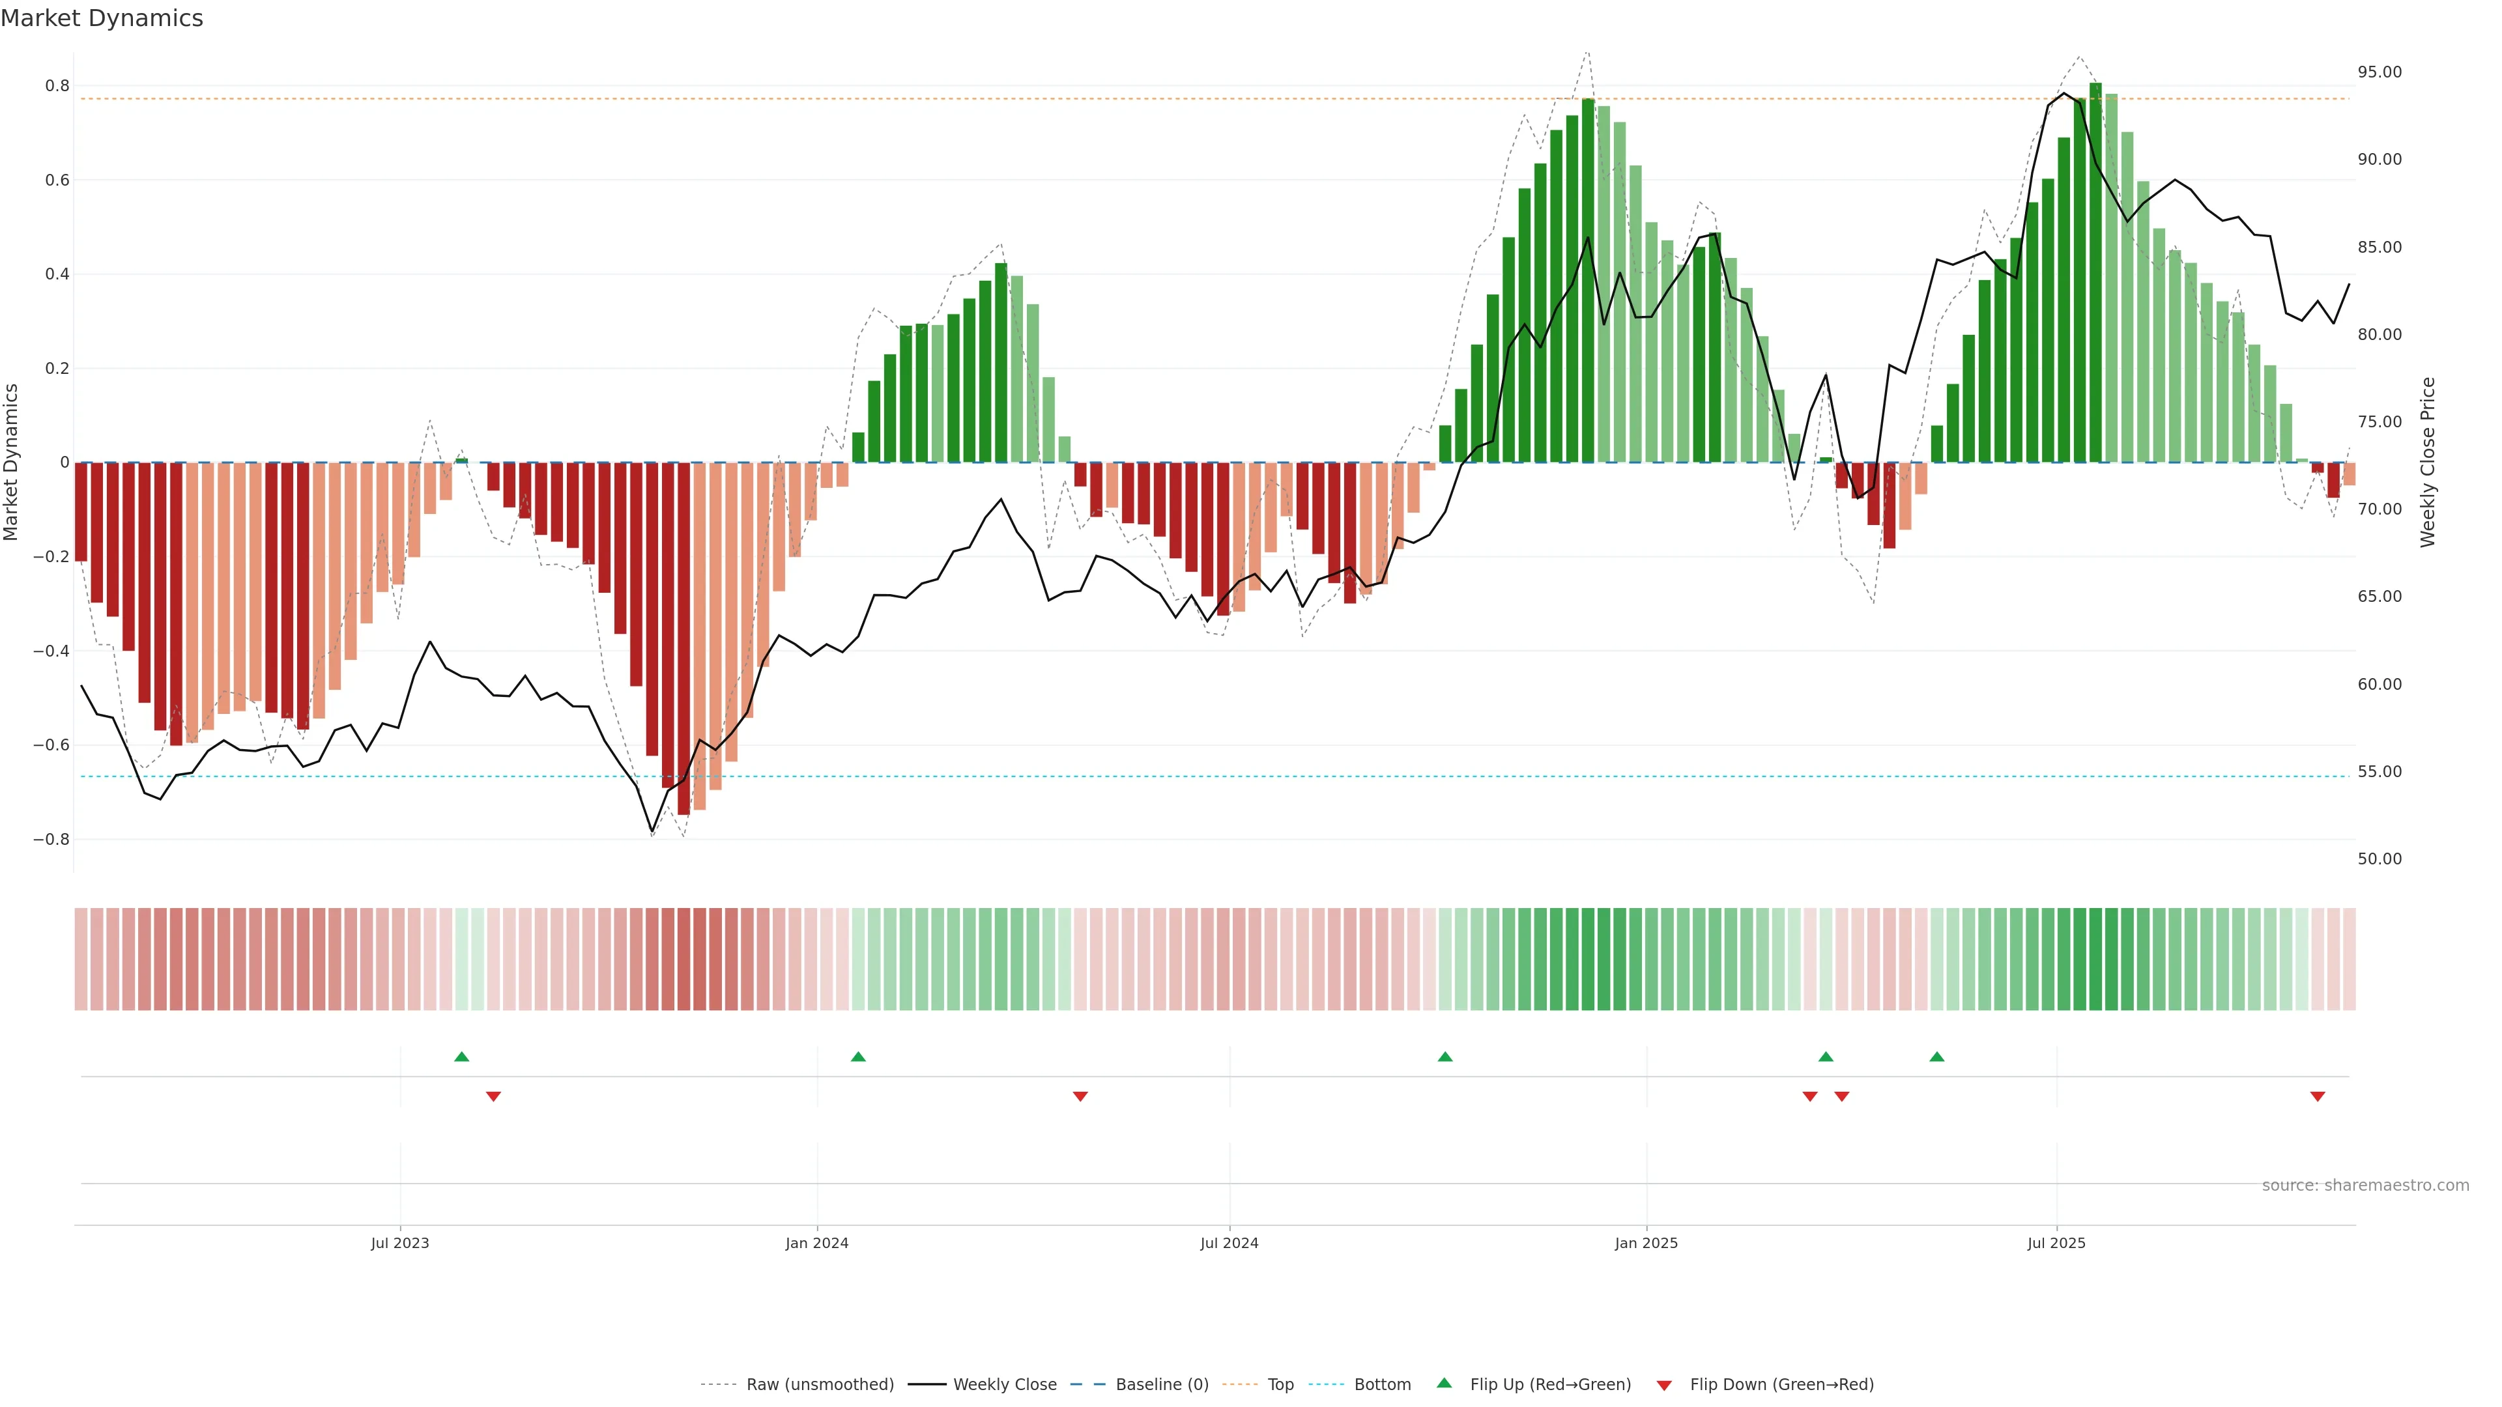Image resolution: width=2502 pixels, height=1407 pixels.
Task: Click green flip-up marker between Jul 2024 and Jan 2025
Action: coord(1445,1057)
